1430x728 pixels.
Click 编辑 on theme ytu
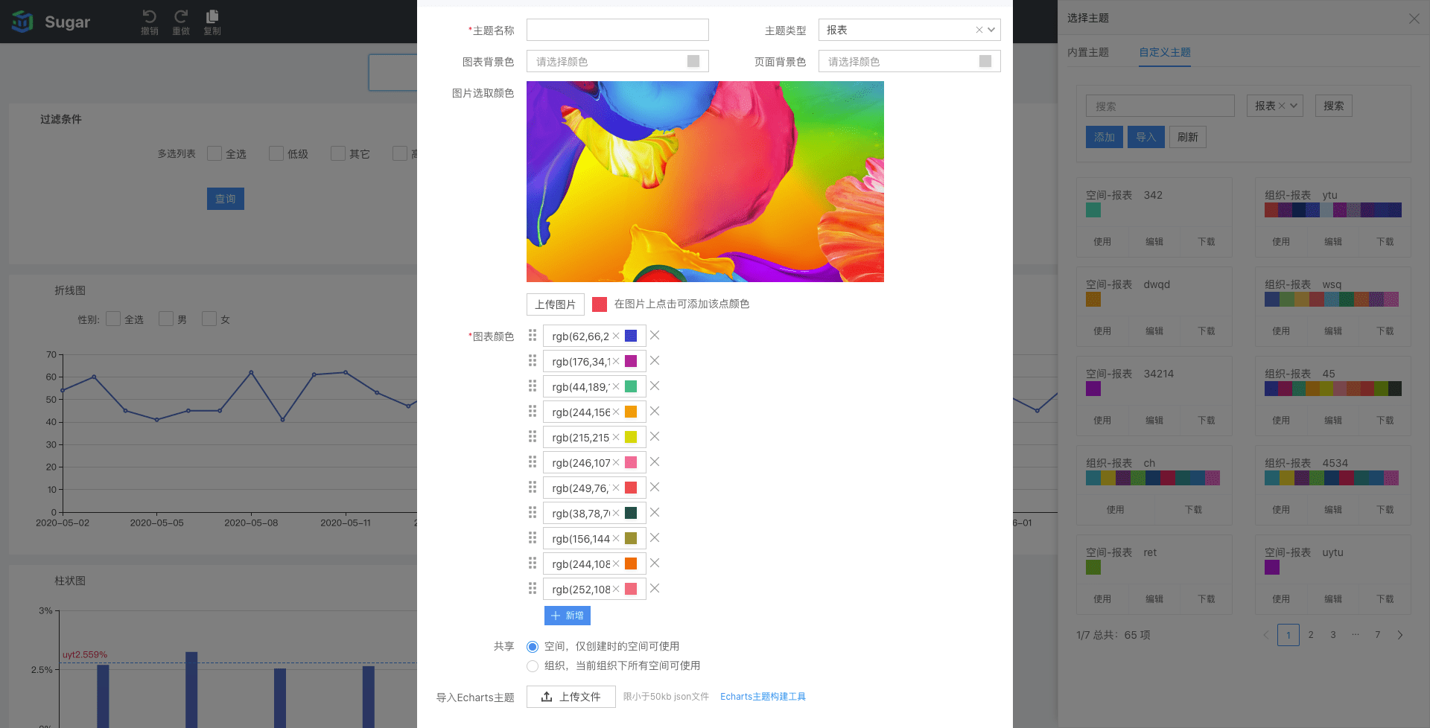(x=1333, y=242)
